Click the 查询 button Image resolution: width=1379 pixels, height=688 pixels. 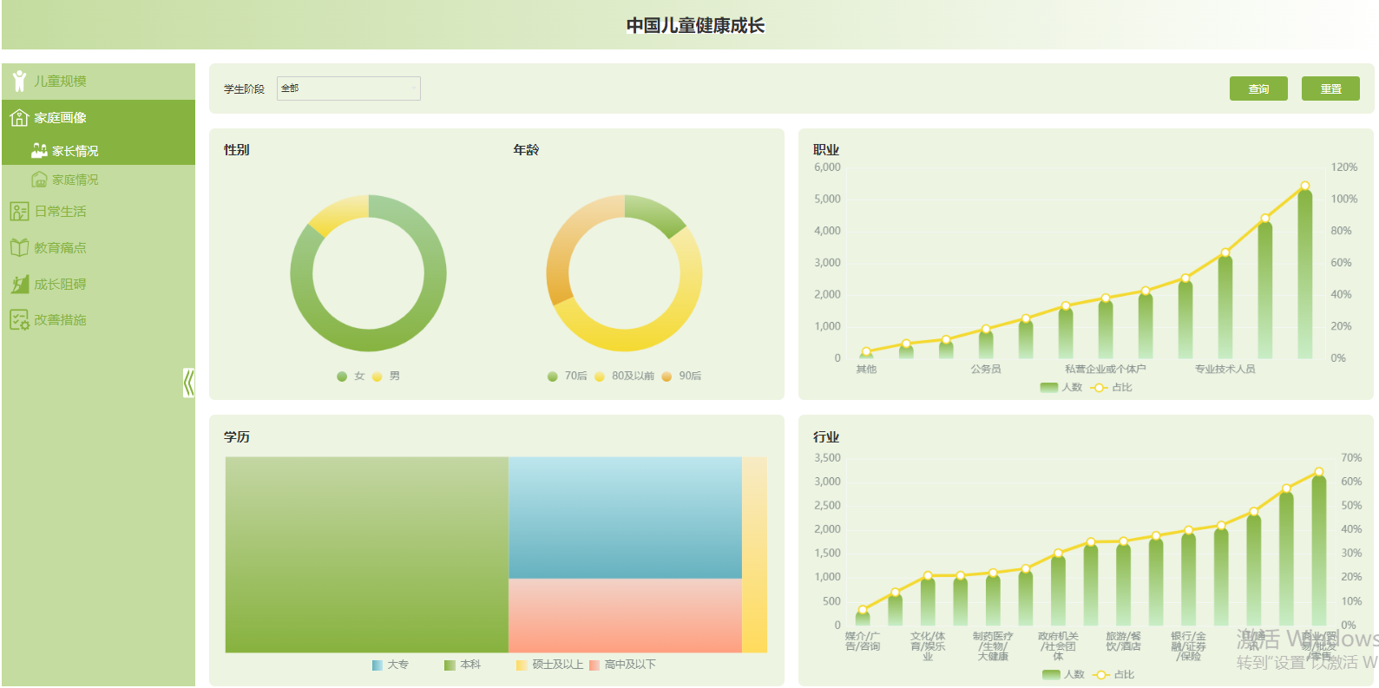pos(1258,88)
